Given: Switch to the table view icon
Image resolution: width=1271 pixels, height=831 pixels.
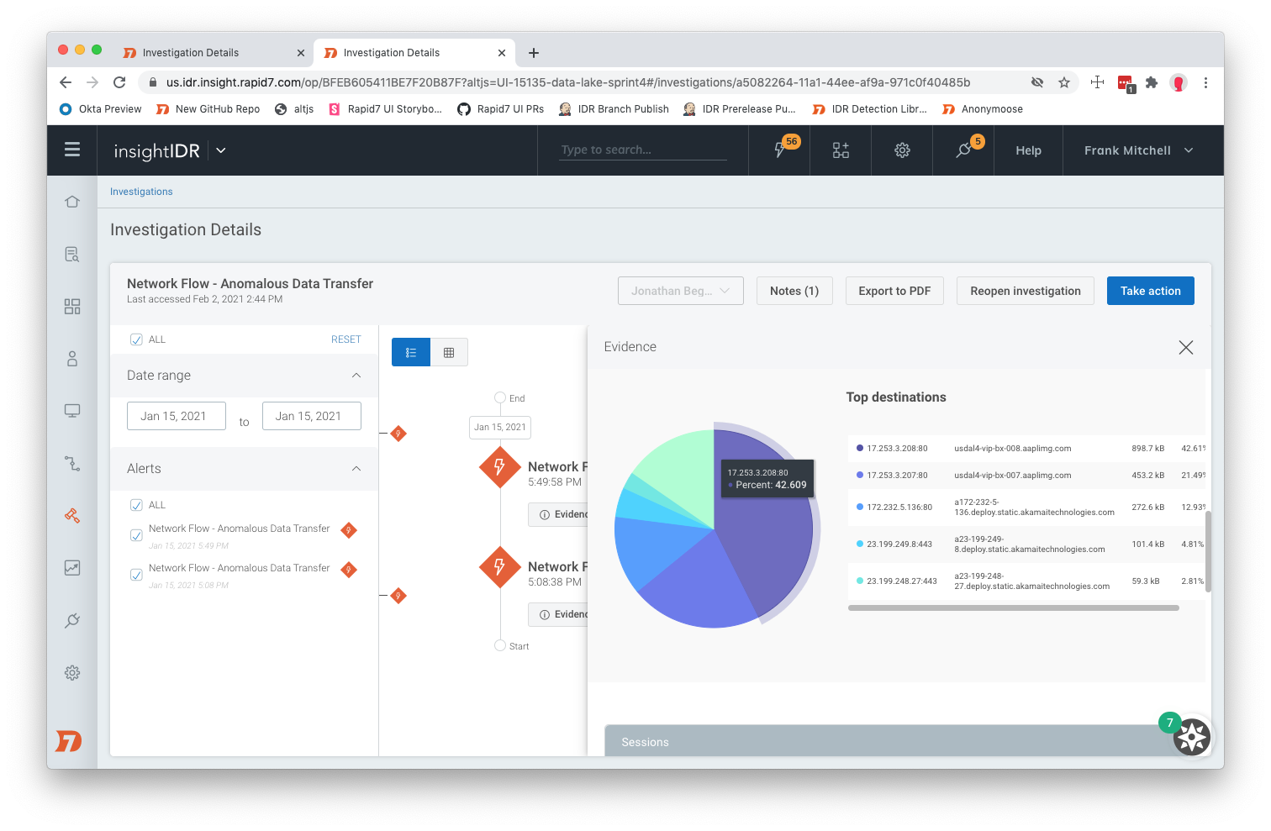Looking at the screenshot, I should [x=449, y=353].
